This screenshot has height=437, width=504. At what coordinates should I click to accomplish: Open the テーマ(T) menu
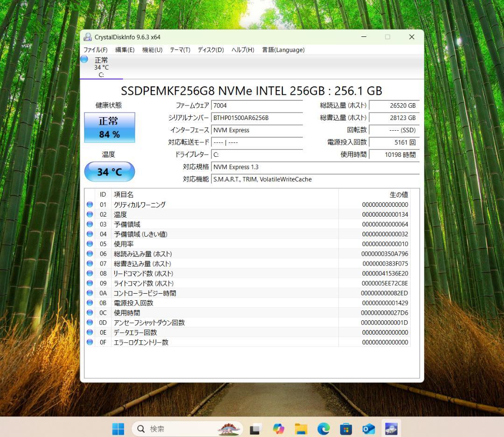pos(179,50)
